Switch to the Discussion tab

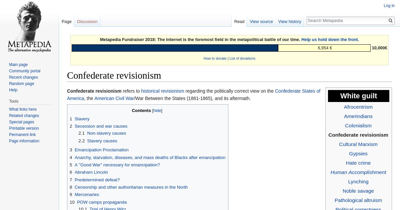(x=87, y=21)
